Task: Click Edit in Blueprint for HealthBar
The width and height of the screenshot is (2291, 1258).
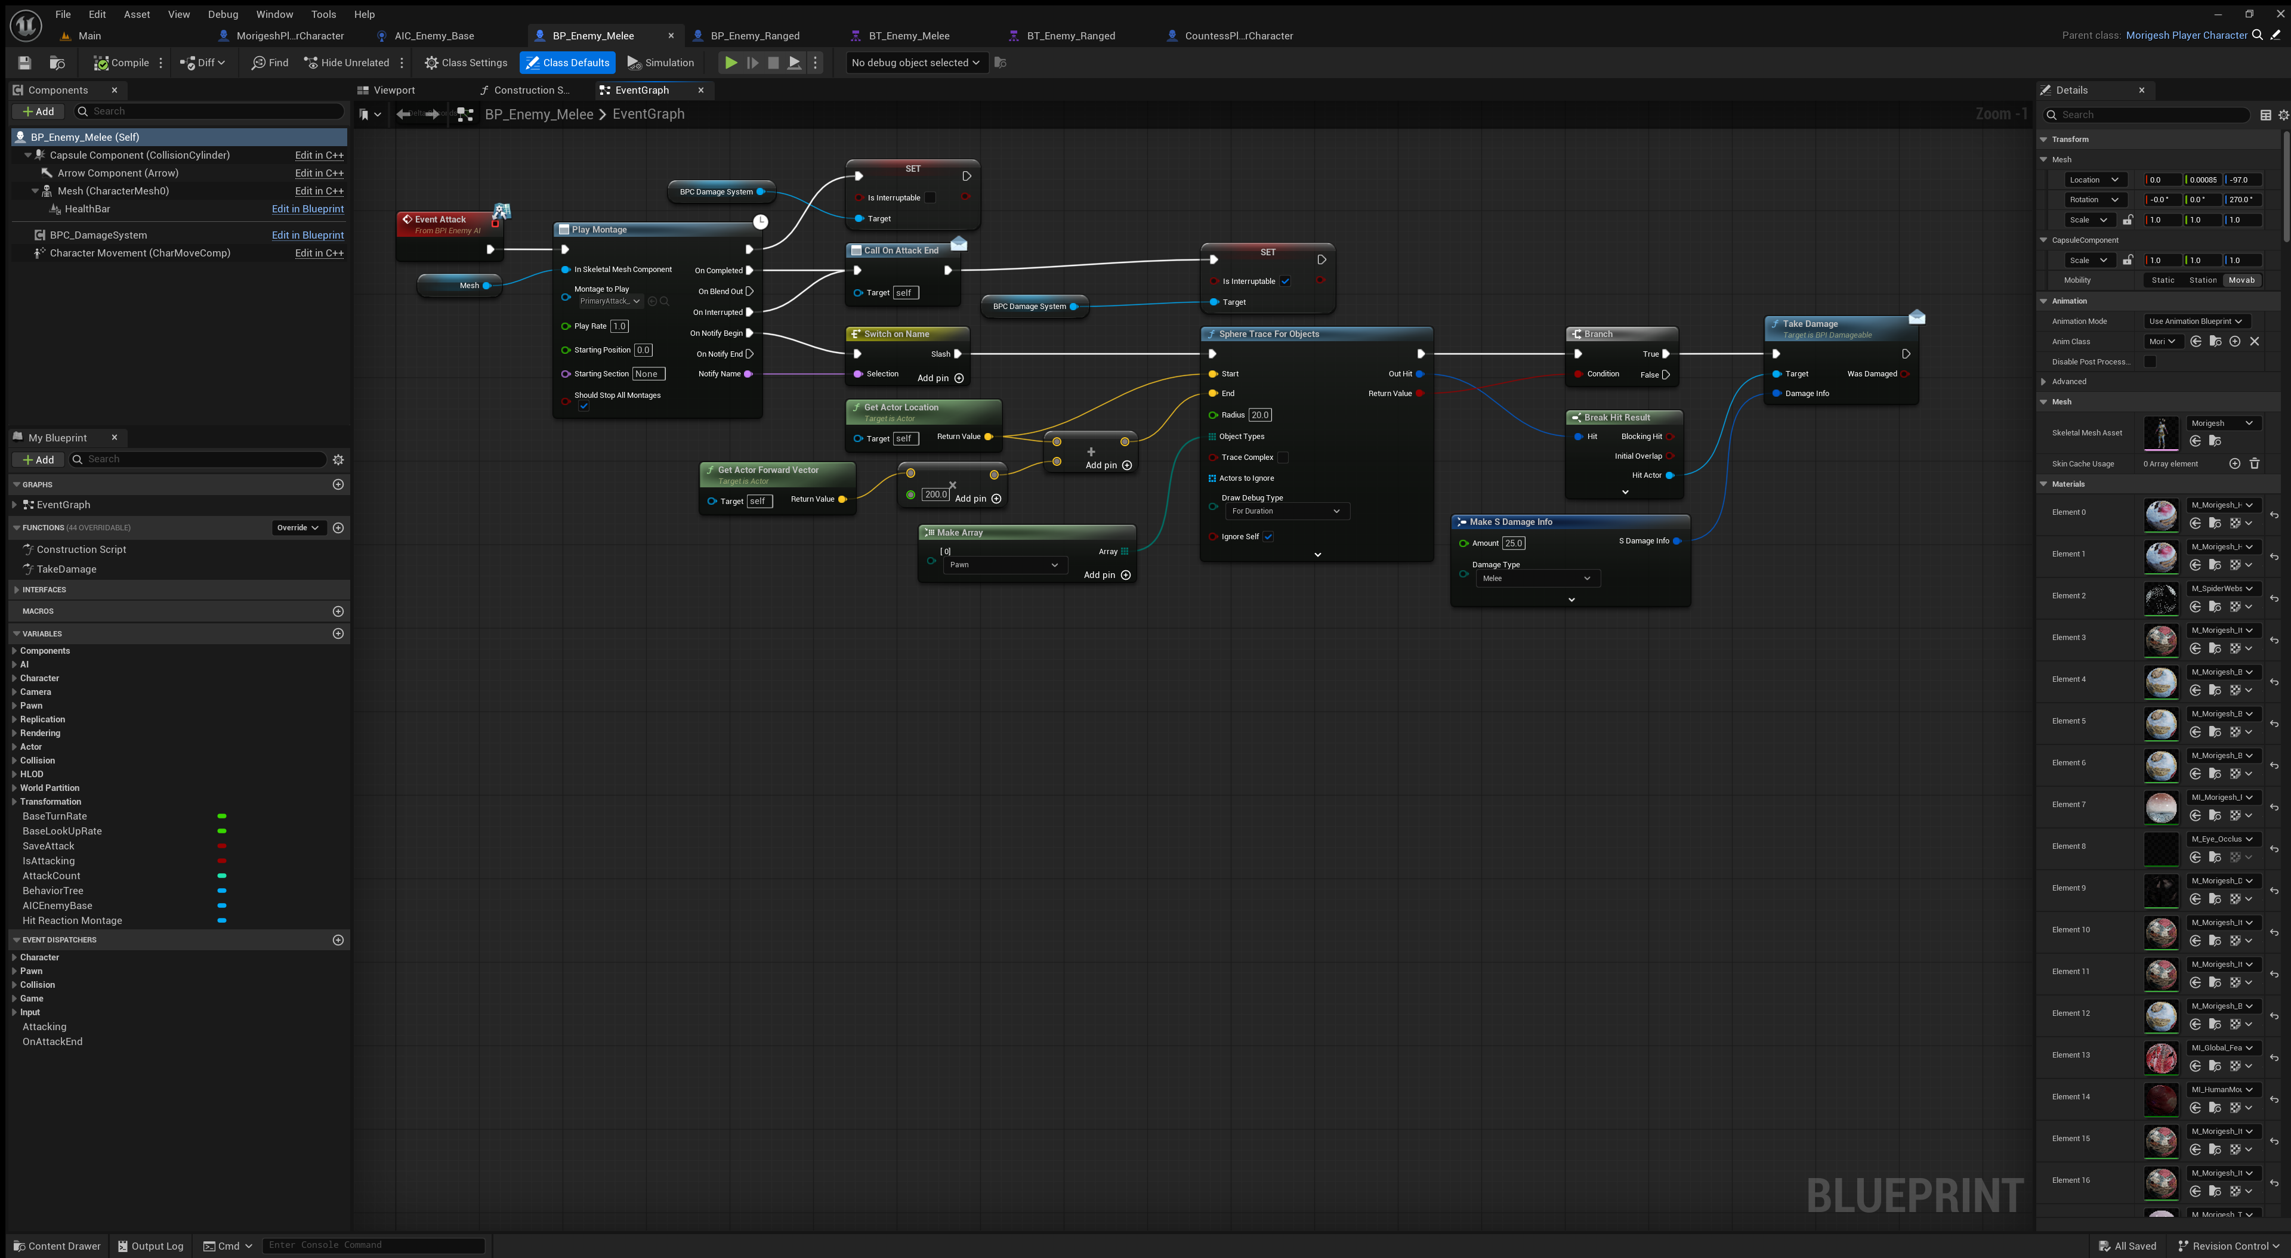Action: point(307,209)
